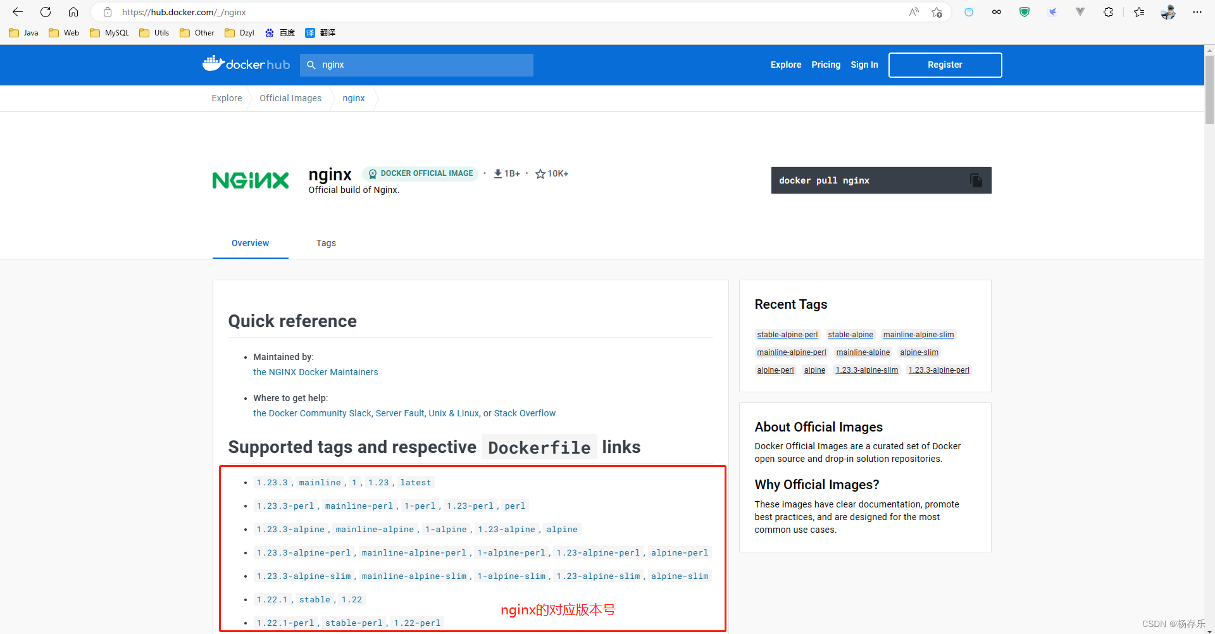Open the NGINX Docker Maintainers link

(x=316, y=372)
